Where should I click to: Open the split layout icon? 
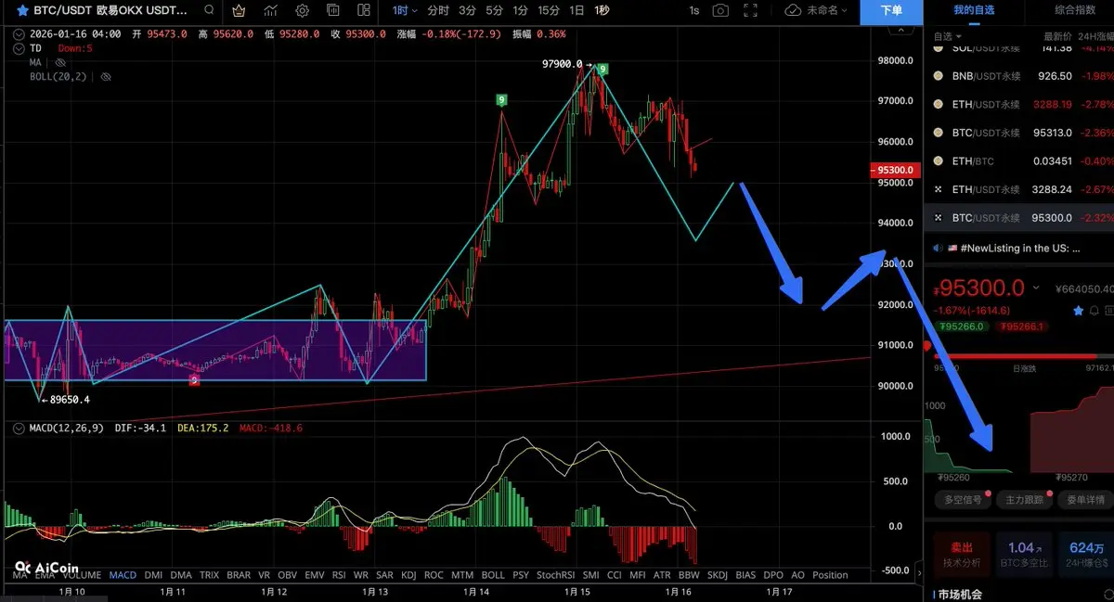point(364,11)
